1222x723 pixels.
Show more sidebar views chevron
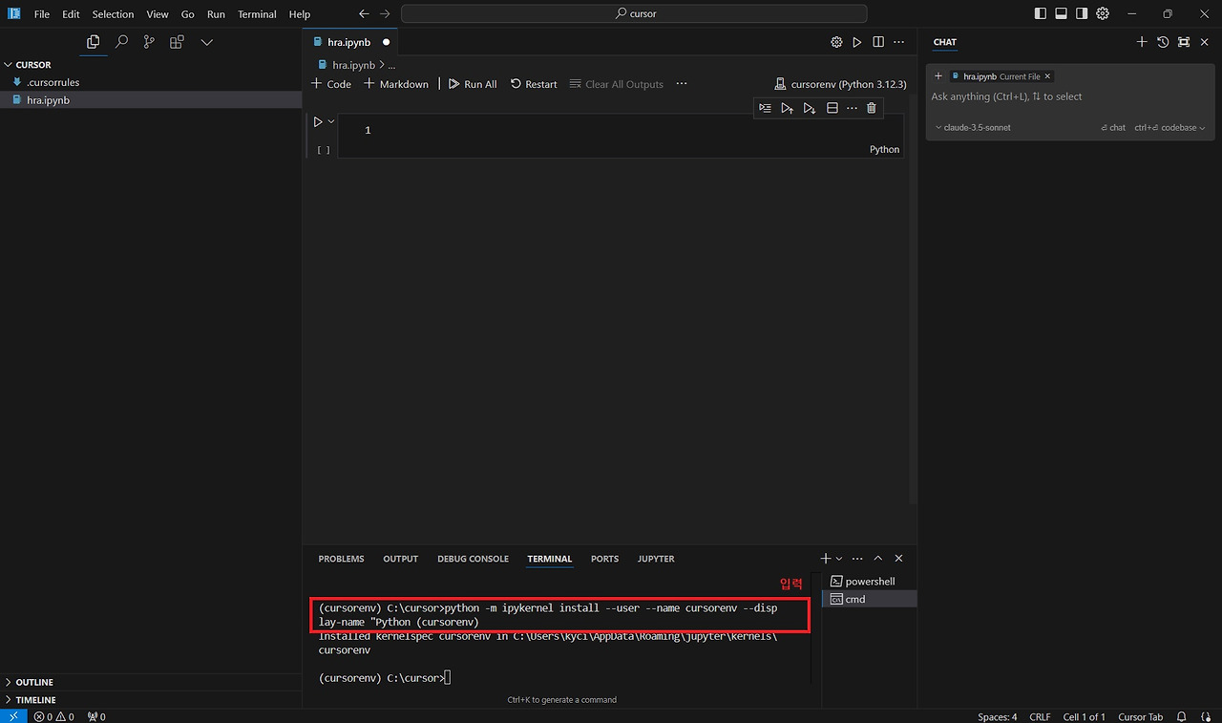[206, 42]
